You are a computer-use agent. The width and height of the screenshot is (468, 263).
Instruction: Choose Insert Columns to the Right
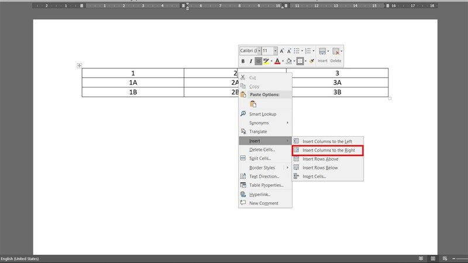(328, 150)
